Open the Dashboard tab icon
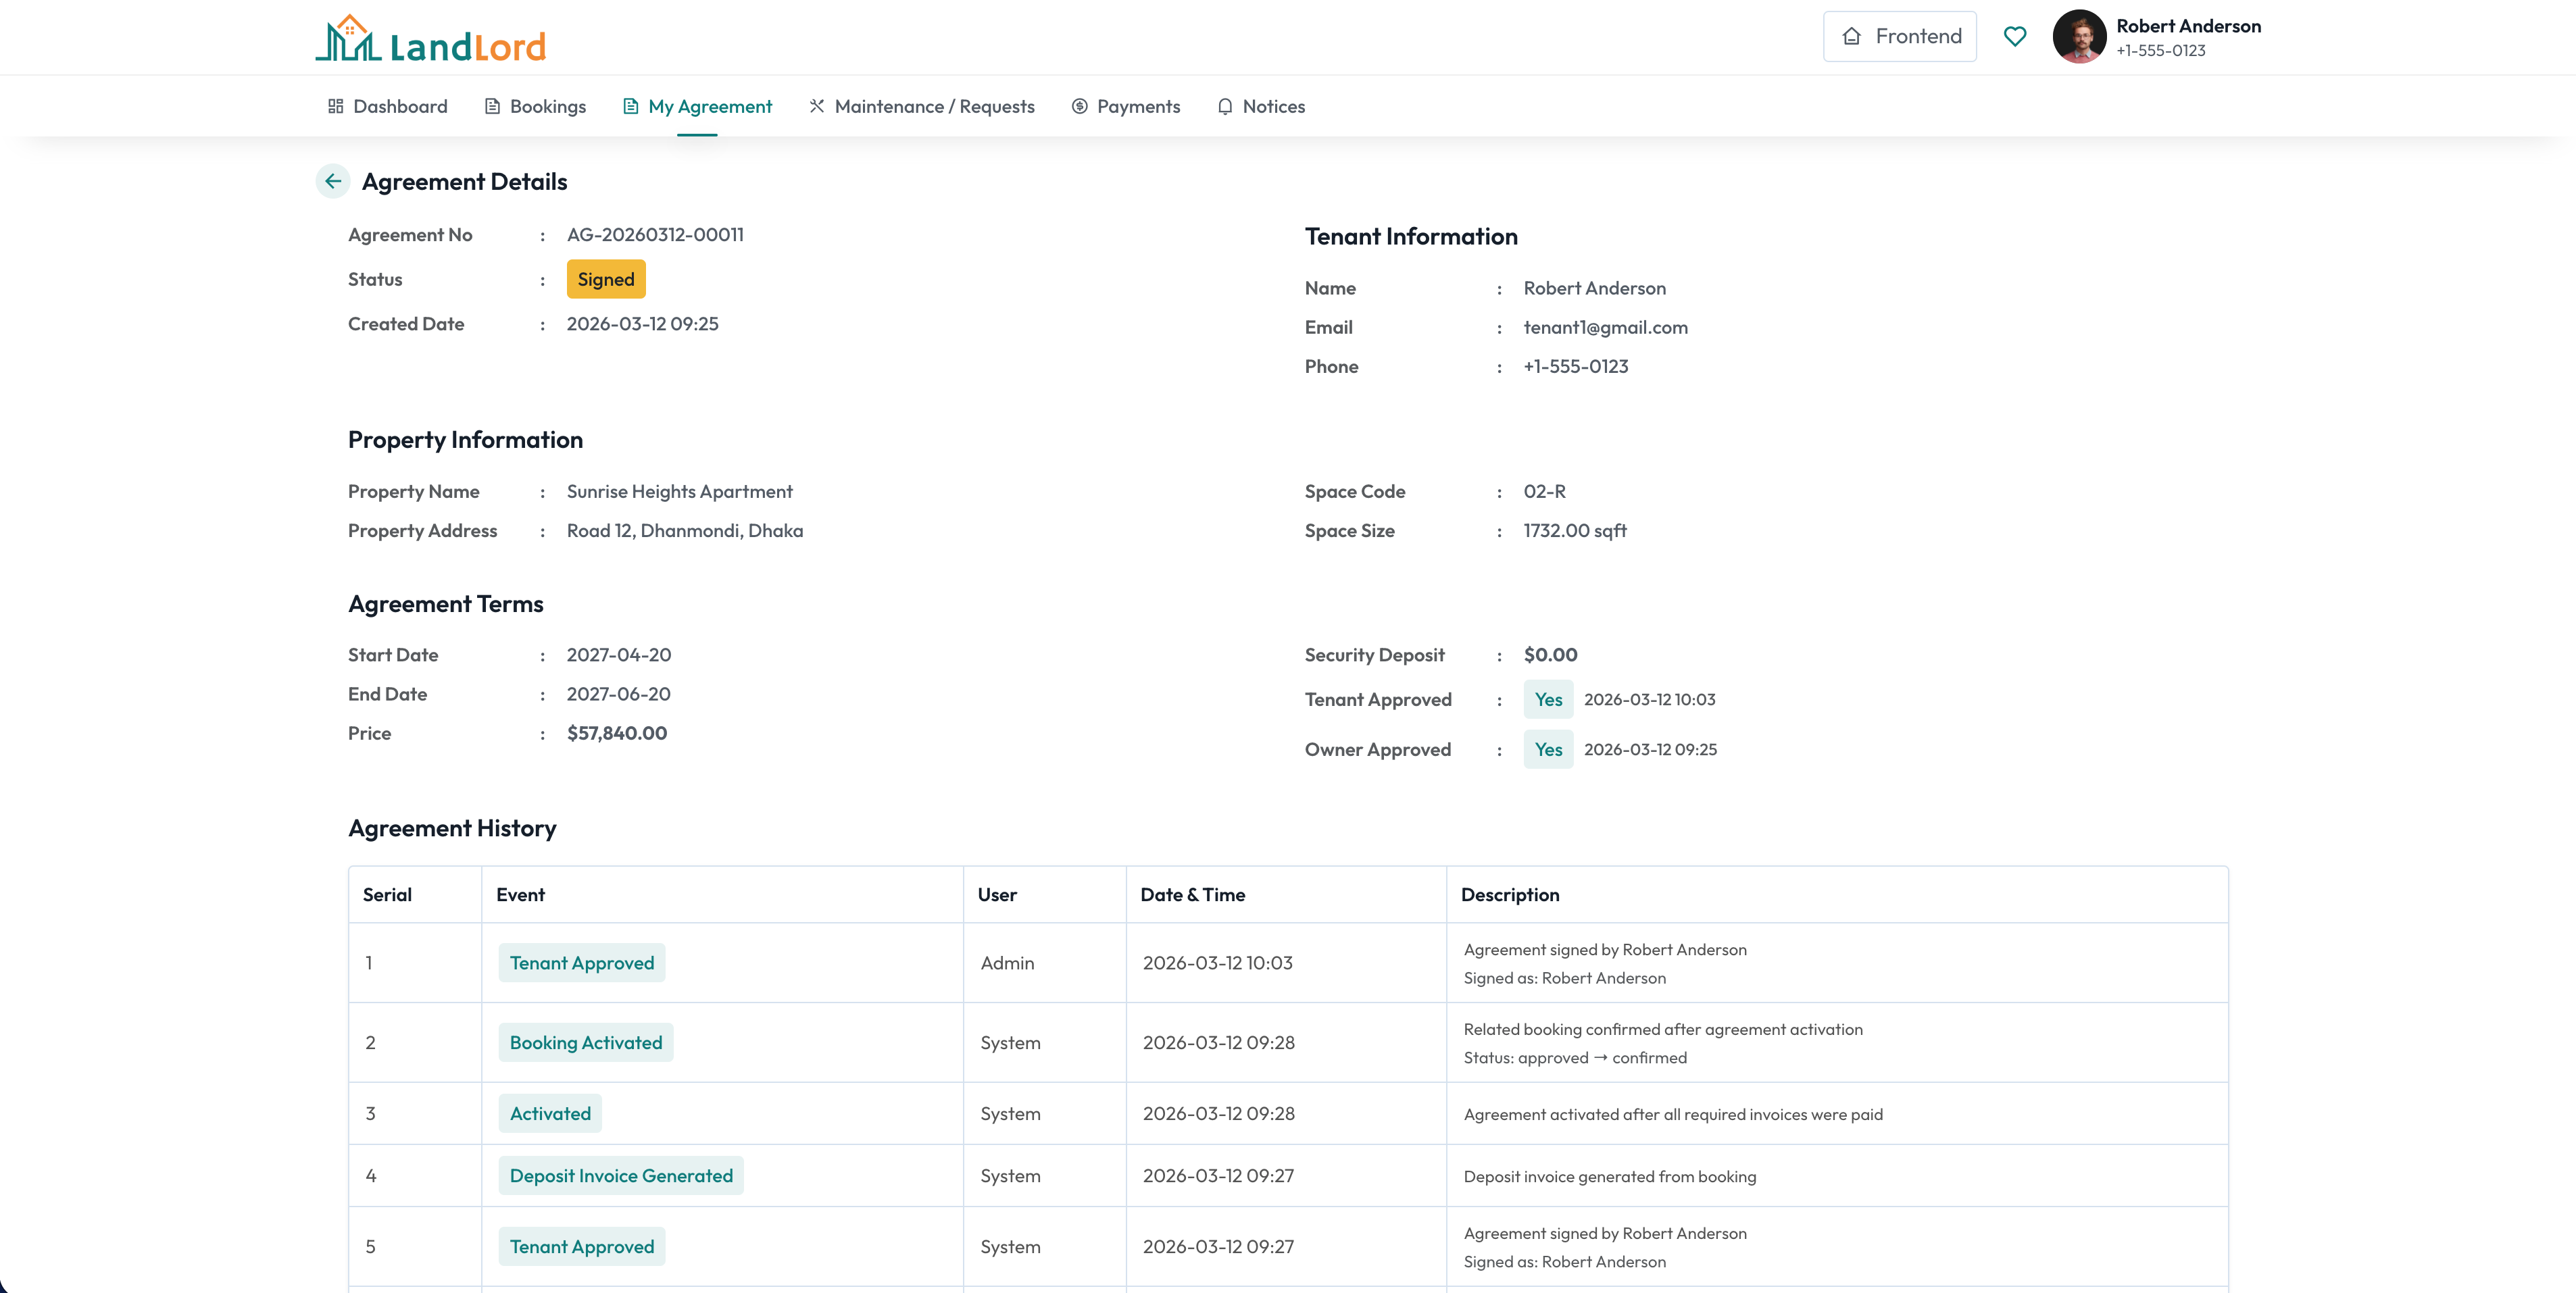The image size is (2576, 1293). point(337,106)
